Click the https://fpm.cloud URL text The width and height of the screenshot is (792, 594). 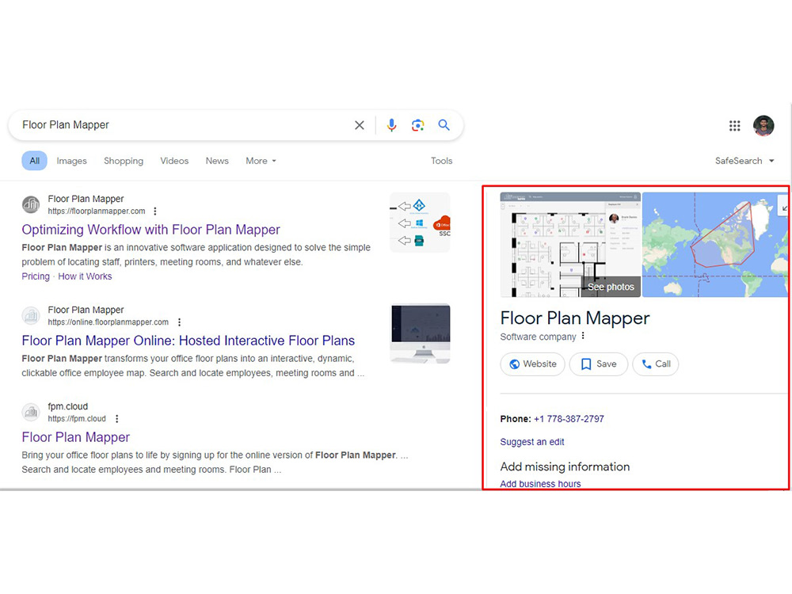(77, 419)
